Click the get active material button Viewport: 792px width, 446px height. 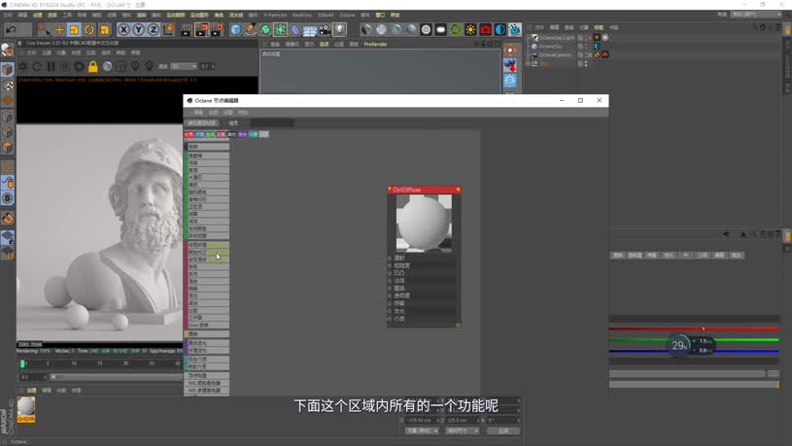point(201,123)
